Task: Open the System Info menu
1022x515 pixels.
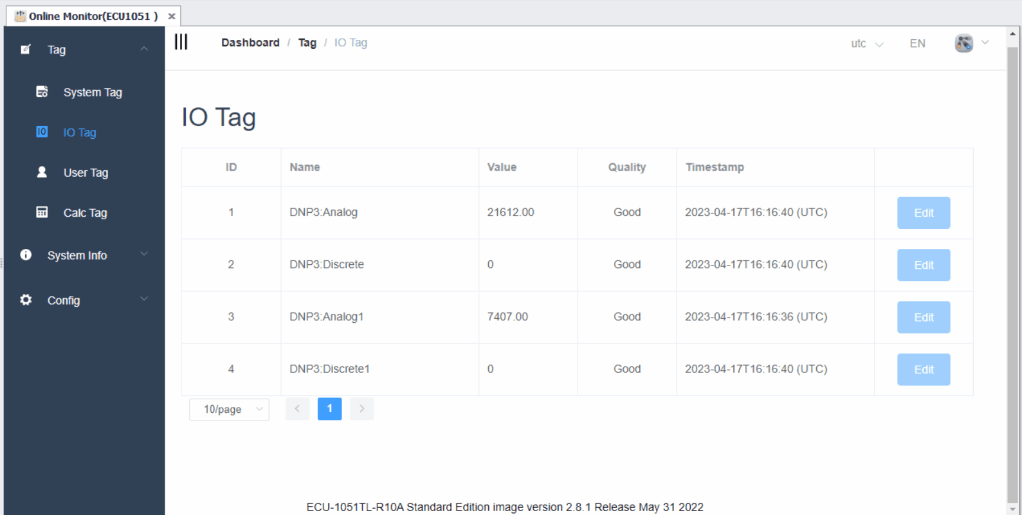Action: click(x=84, y=255)
